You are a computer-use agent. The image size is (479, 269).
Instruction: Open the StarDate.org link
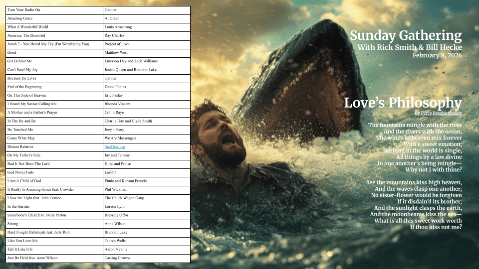114,146
